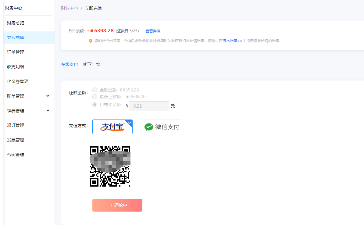This screenshot has width=364, height=225.
Task: Click account balance -¥6398.28
Action: point(101,31)
